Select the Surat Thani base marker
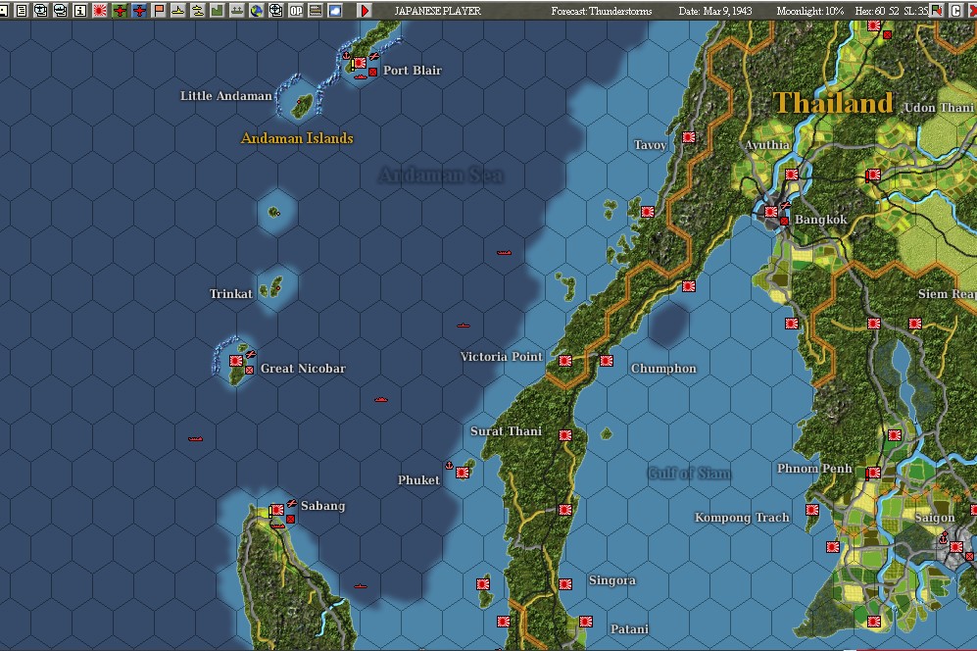The width and height of the screenshot is (977, 651). (x=565, y=435)
